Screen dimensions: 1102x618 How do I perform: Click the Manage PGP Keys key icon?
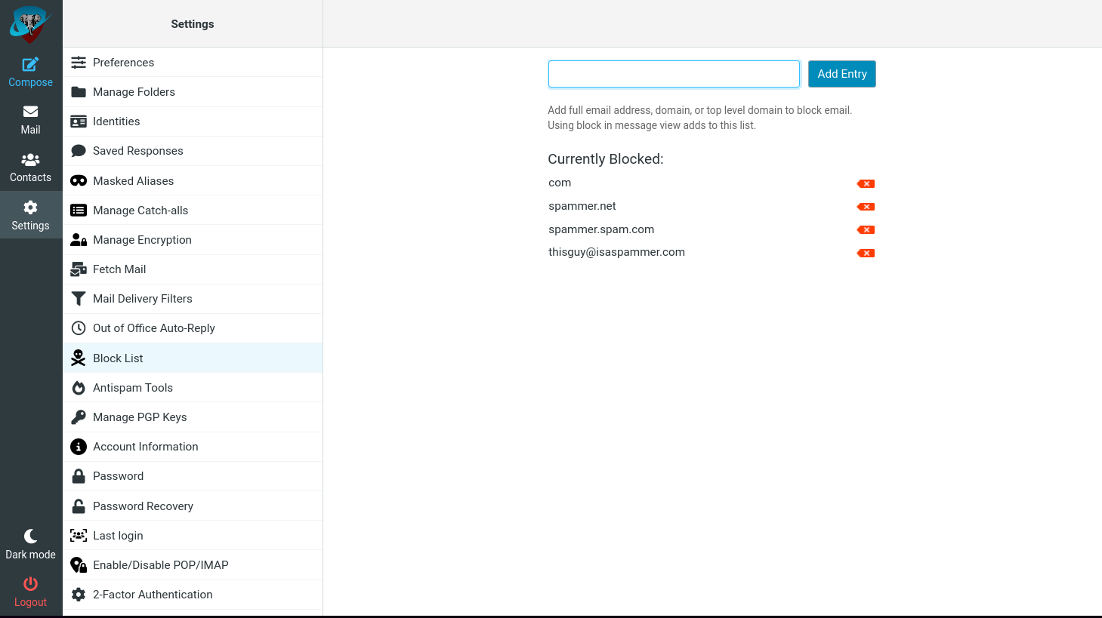pos(79,417)
